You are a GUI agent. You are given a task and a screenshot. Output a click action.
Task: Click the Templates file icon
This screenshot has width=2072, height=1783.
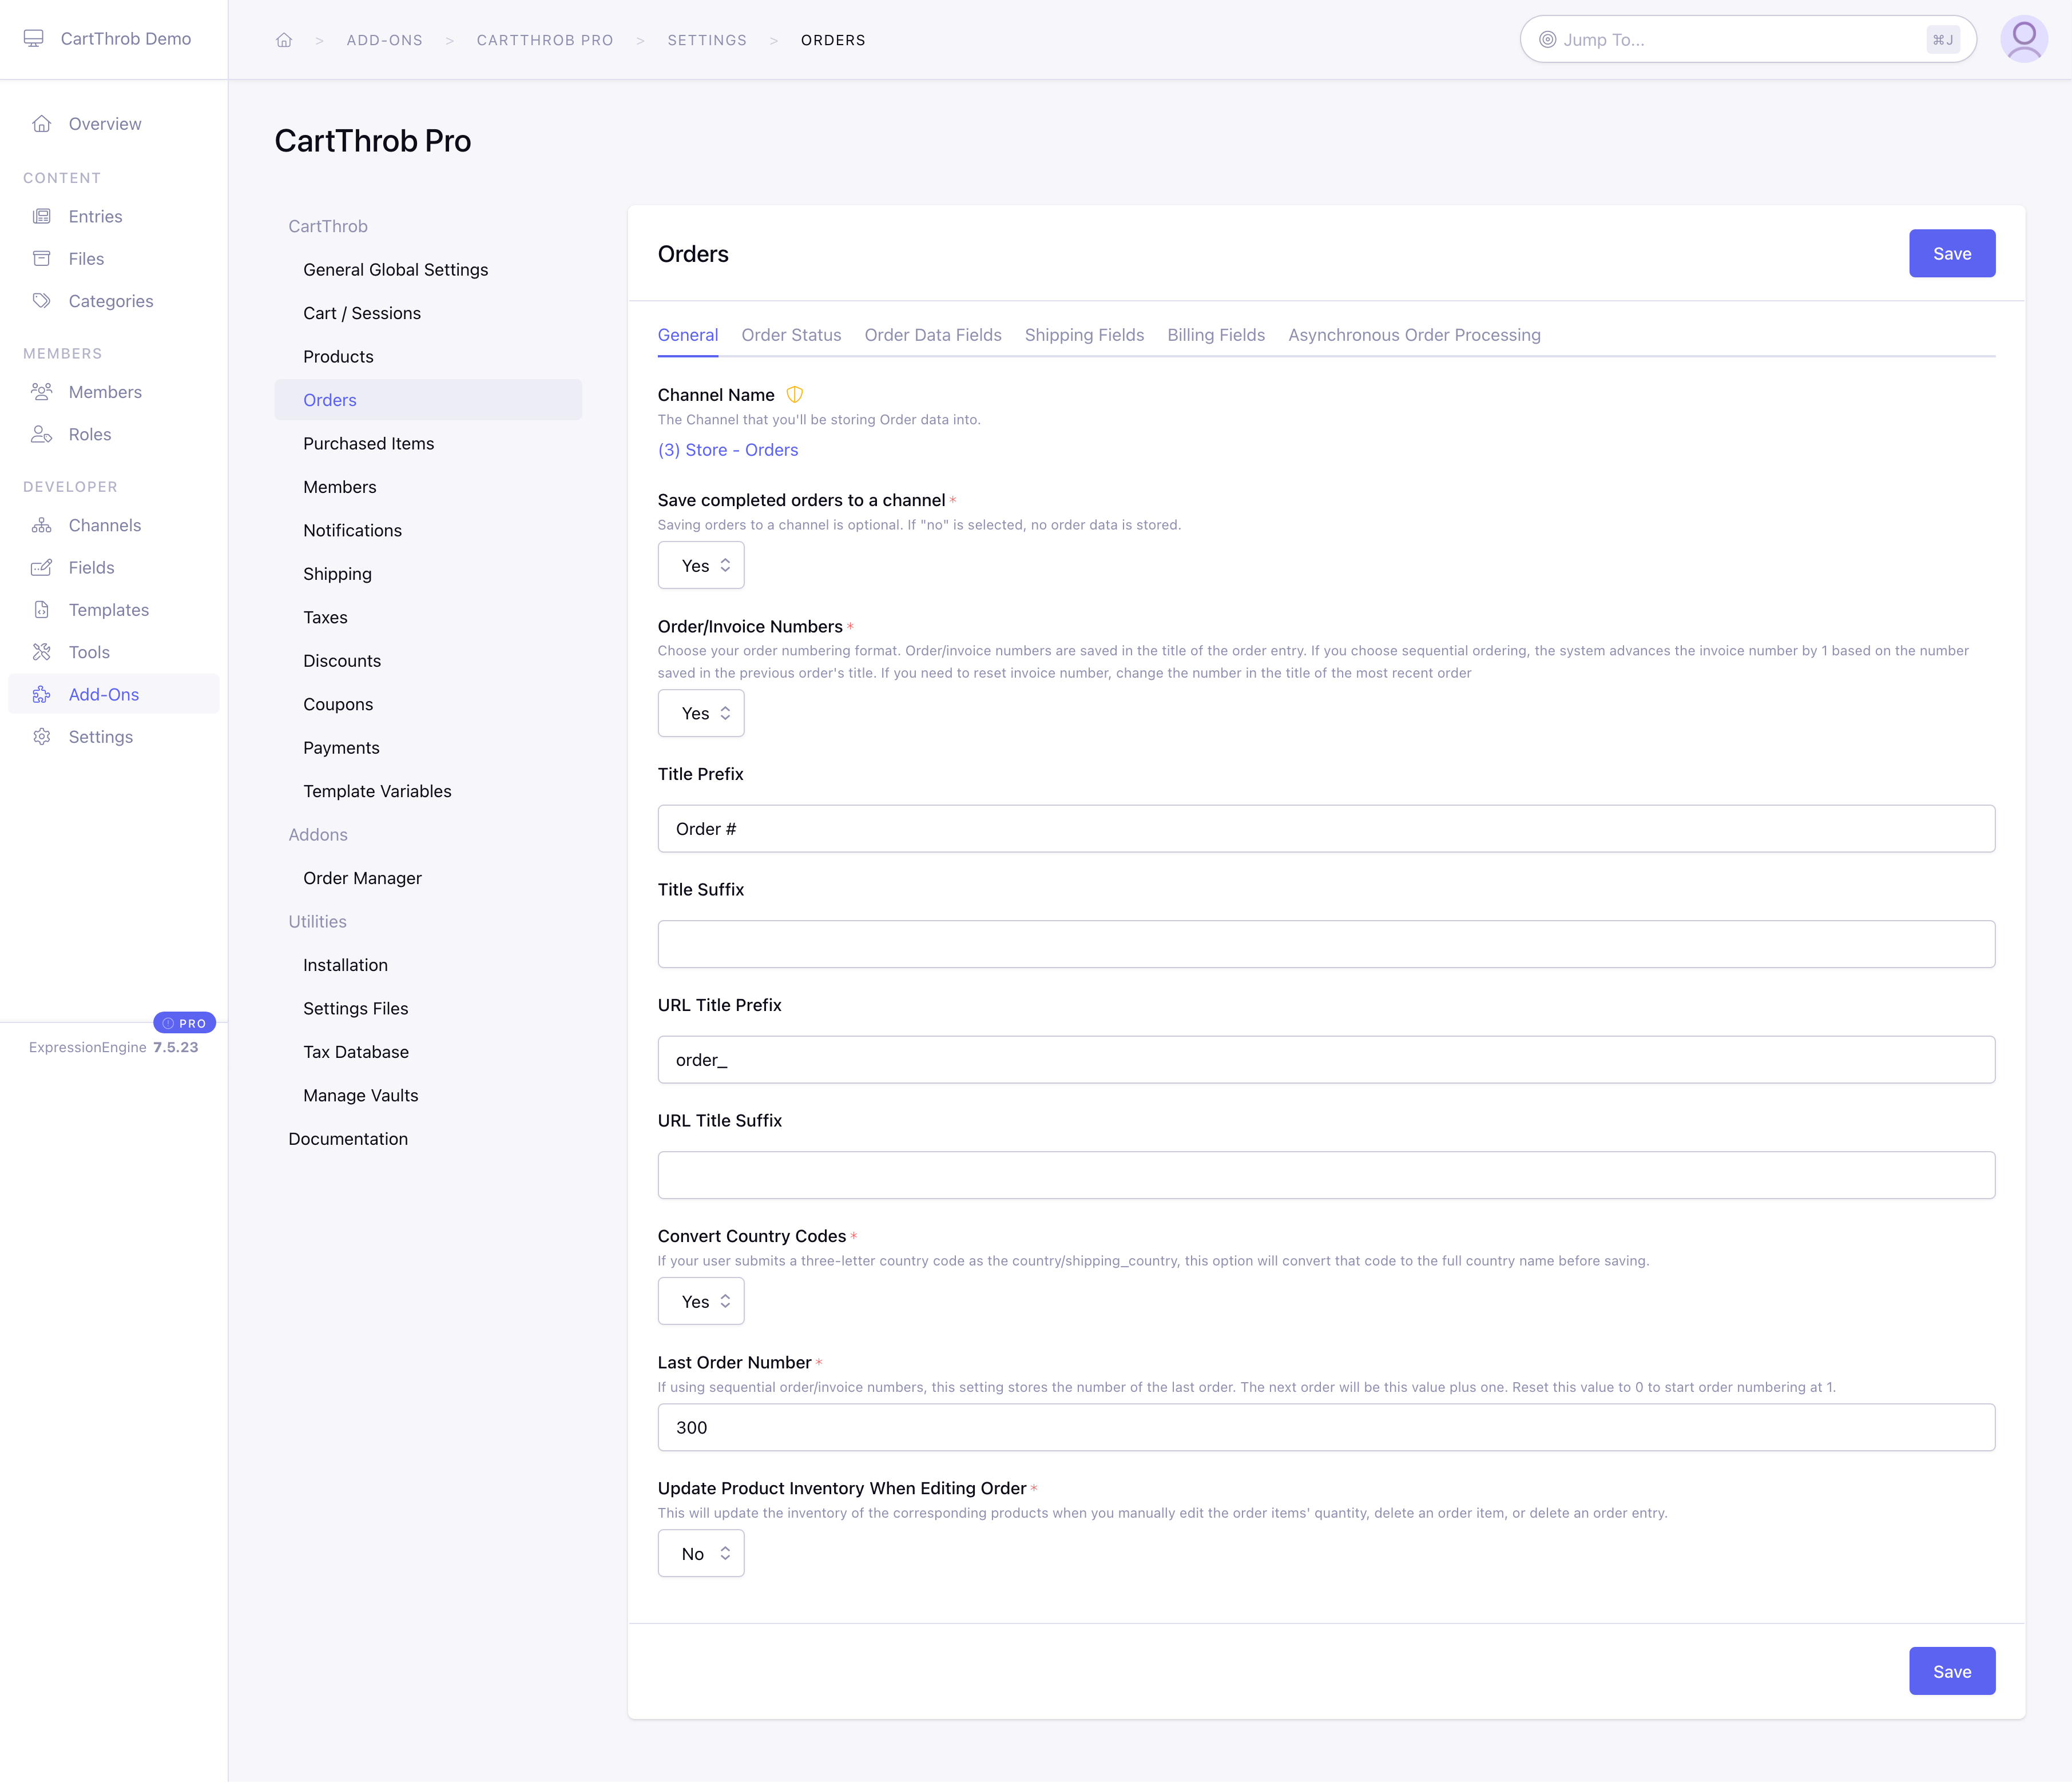[41, 610]
